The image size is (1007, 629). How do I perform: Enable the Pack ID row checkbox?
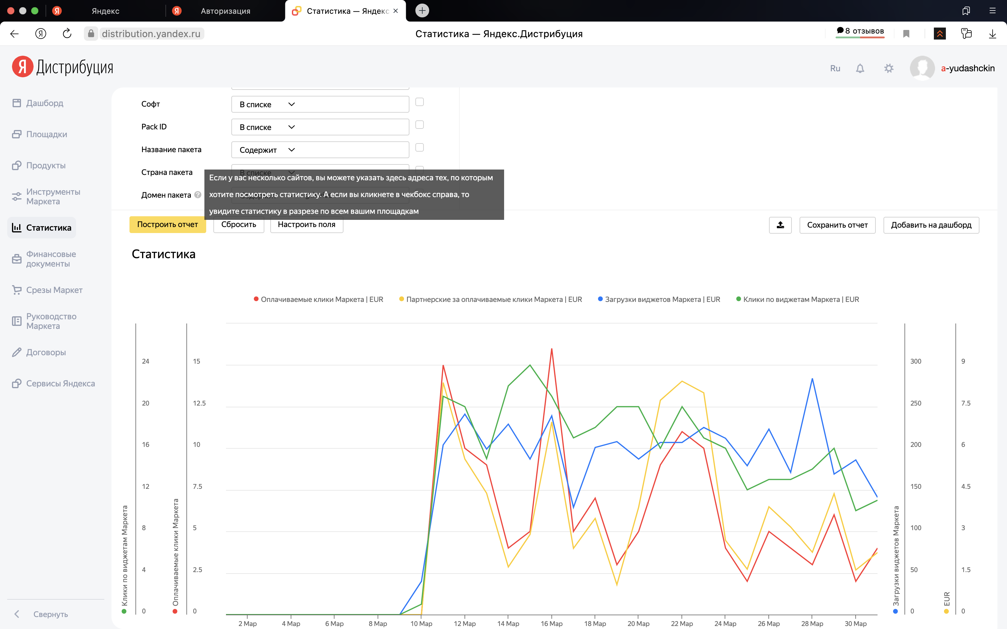click(420, 125)
